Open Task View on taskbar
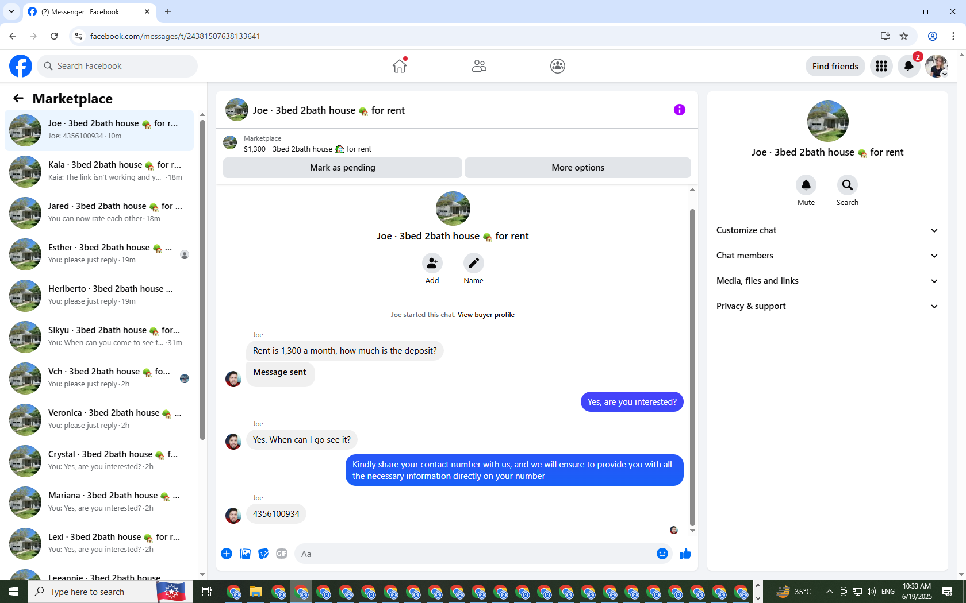The height and width of the screenshot is (603, 966). 207,592
